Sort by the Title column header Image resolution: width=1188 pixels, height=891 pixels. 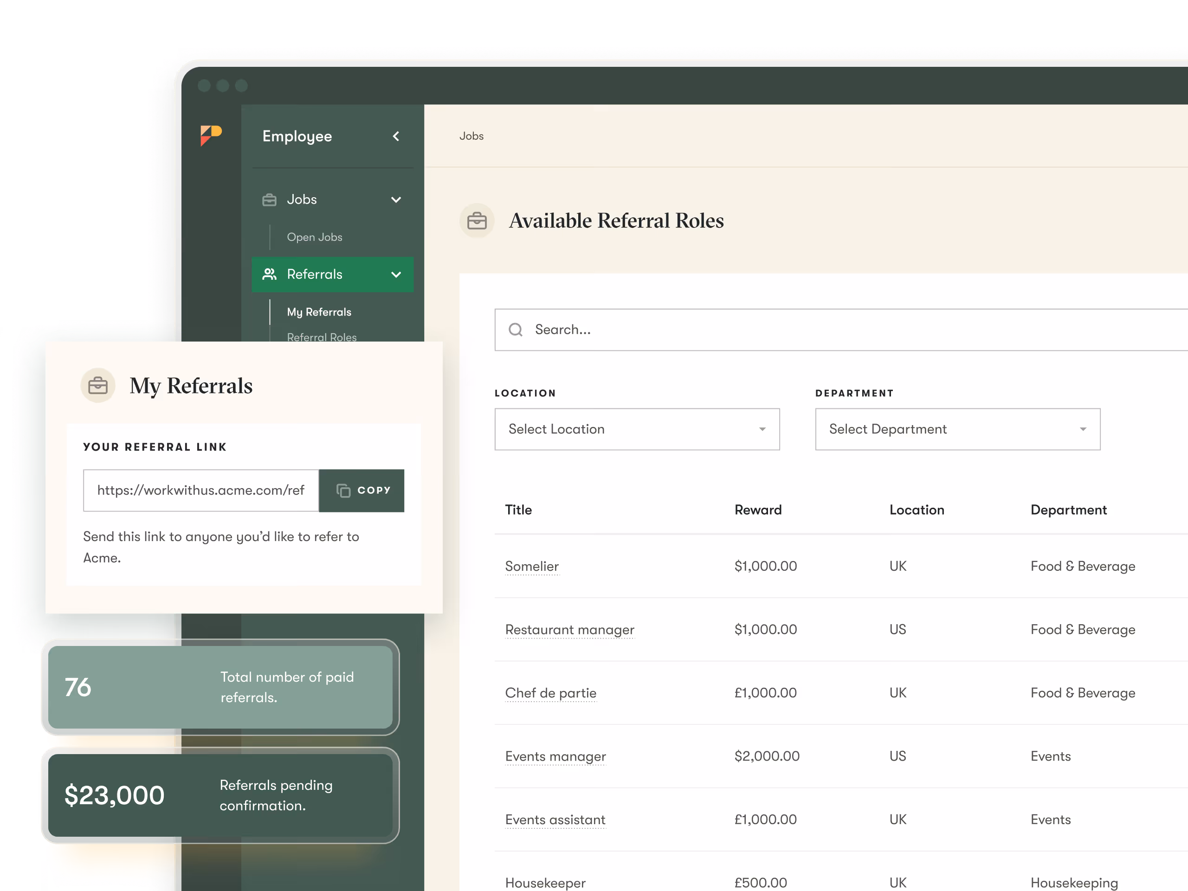(518, 510)
